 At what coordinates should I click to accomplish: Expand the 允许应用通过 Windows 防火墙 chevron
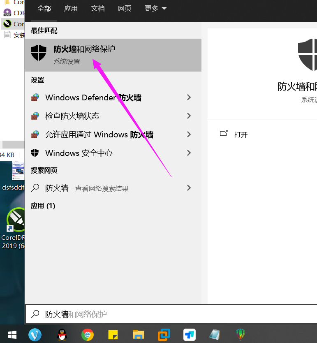pyautogui.click(x=189, y=134)
